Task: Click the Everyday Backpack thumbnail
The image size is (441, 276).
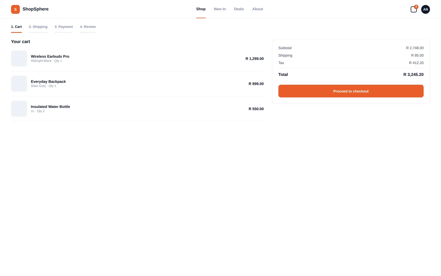Action: (19, 84)
